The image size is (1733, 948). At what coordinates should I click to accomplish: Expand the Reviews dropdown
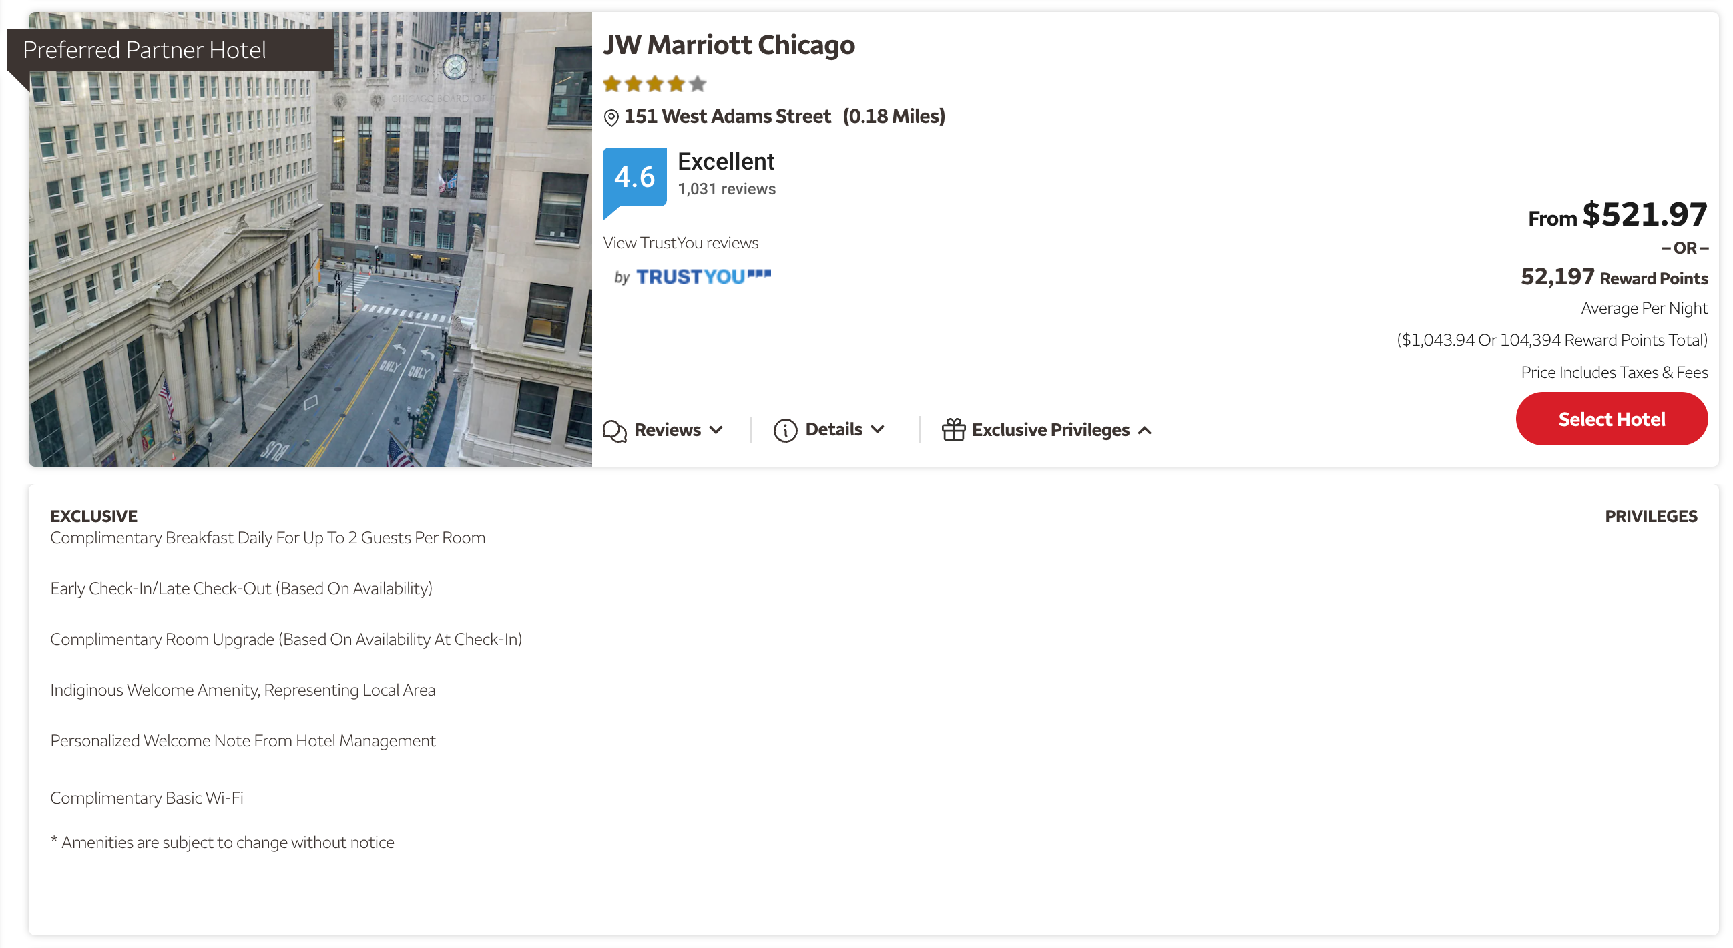tap(664, 430)
